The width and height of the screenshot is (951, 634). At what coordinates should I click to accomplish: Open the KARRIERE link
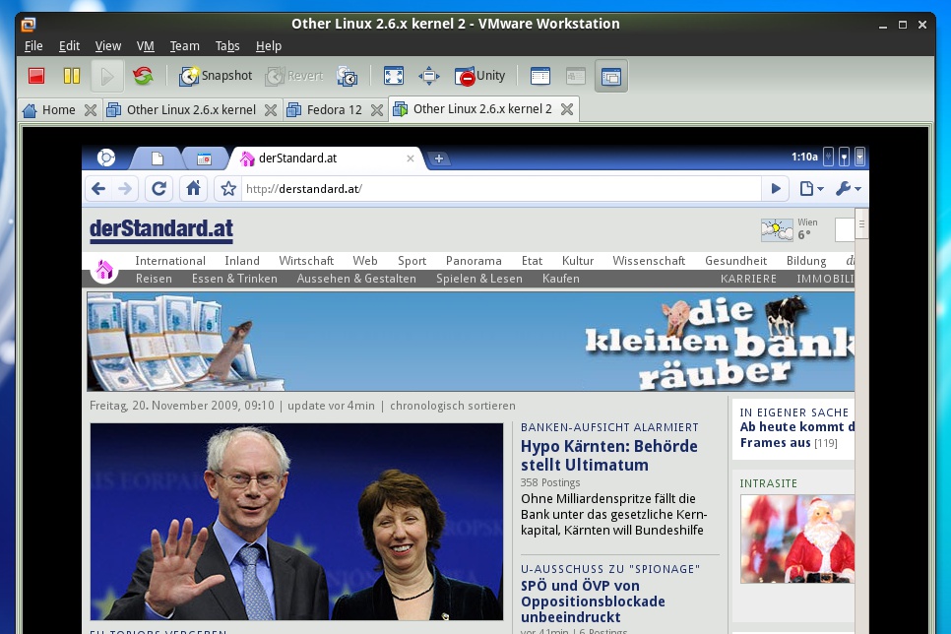(x=748, y=279)
